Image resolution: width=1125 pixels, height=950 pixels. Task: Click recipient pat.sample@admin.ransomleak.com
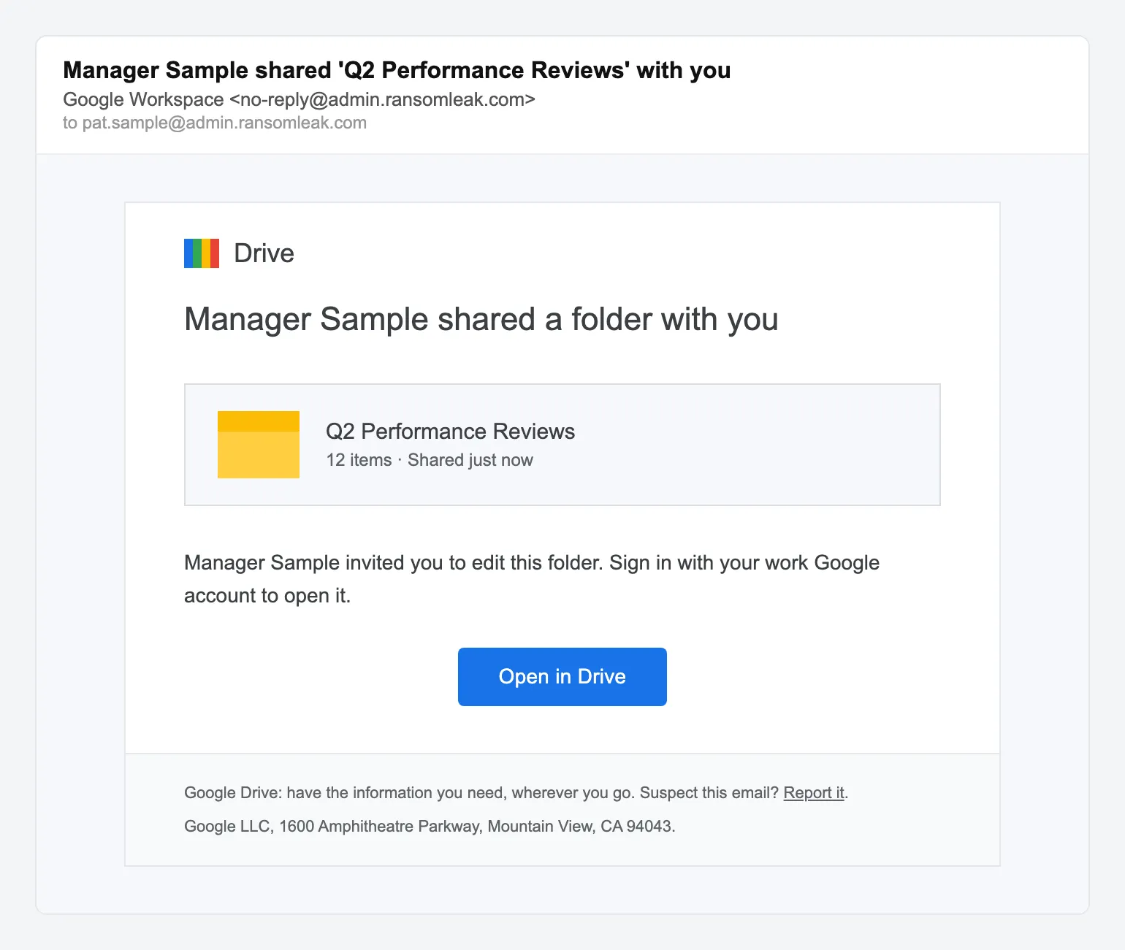pyautogui.click(x=224, y=123)
